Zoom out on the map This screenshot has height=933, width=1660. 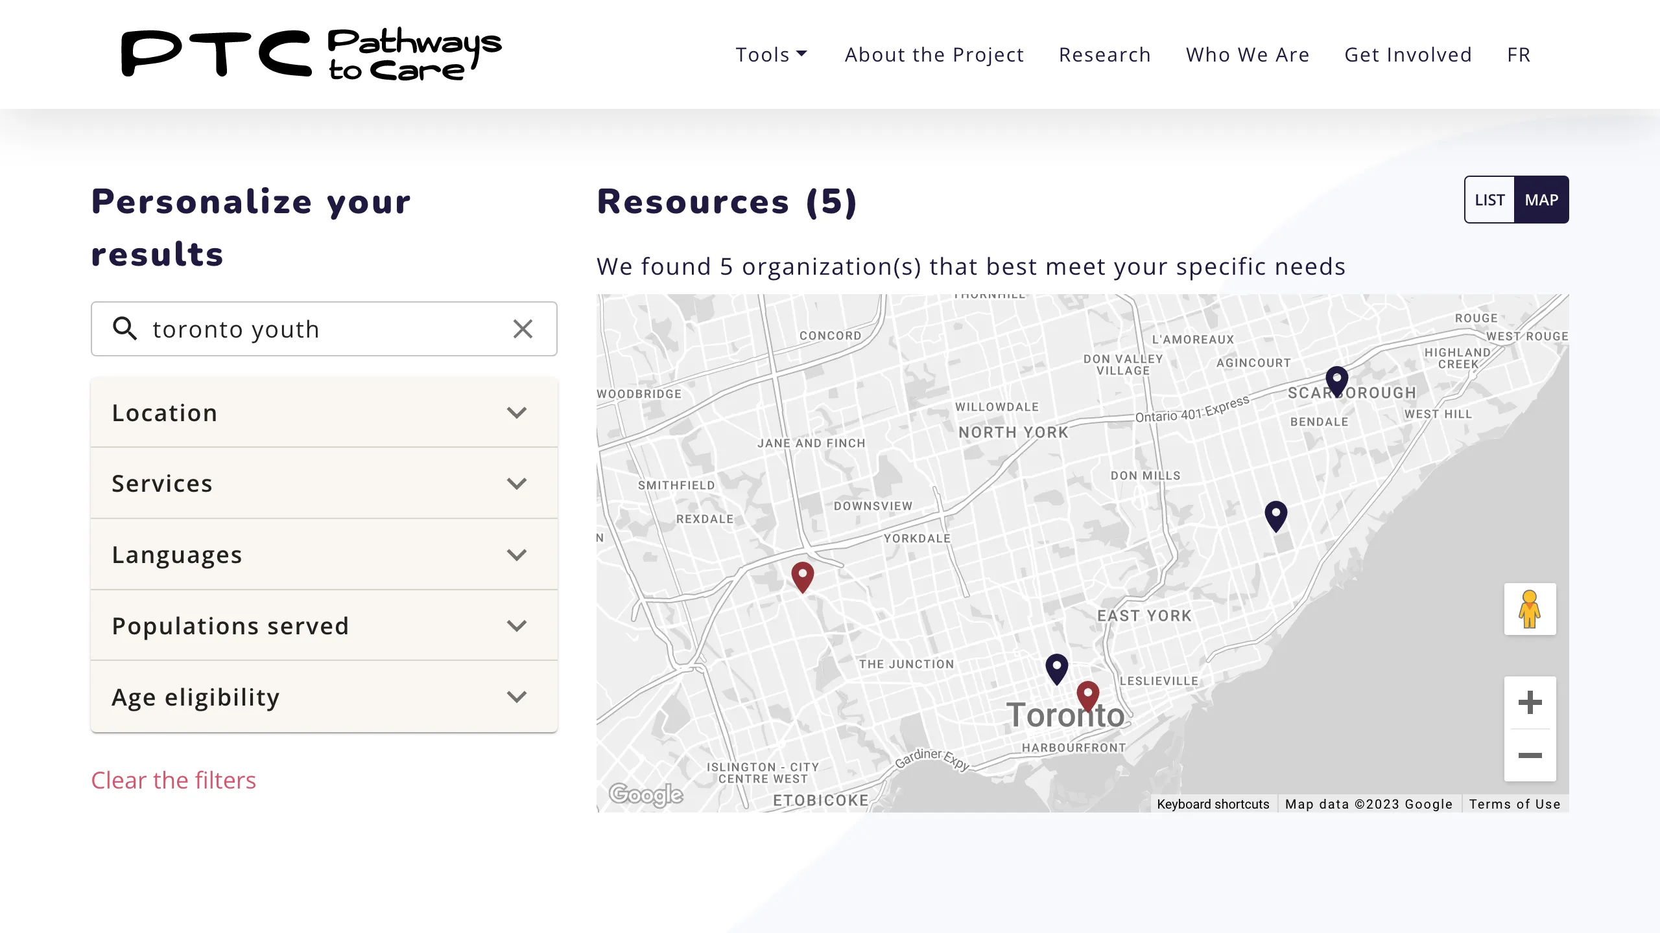tap(1529, 755)
